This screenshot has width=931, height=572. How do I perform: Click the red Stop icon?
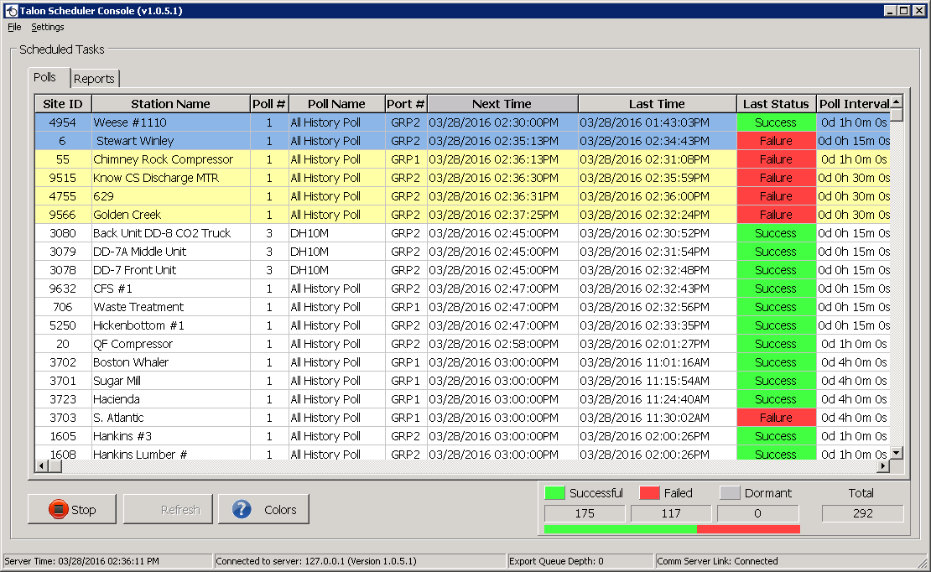coord(58,509)
